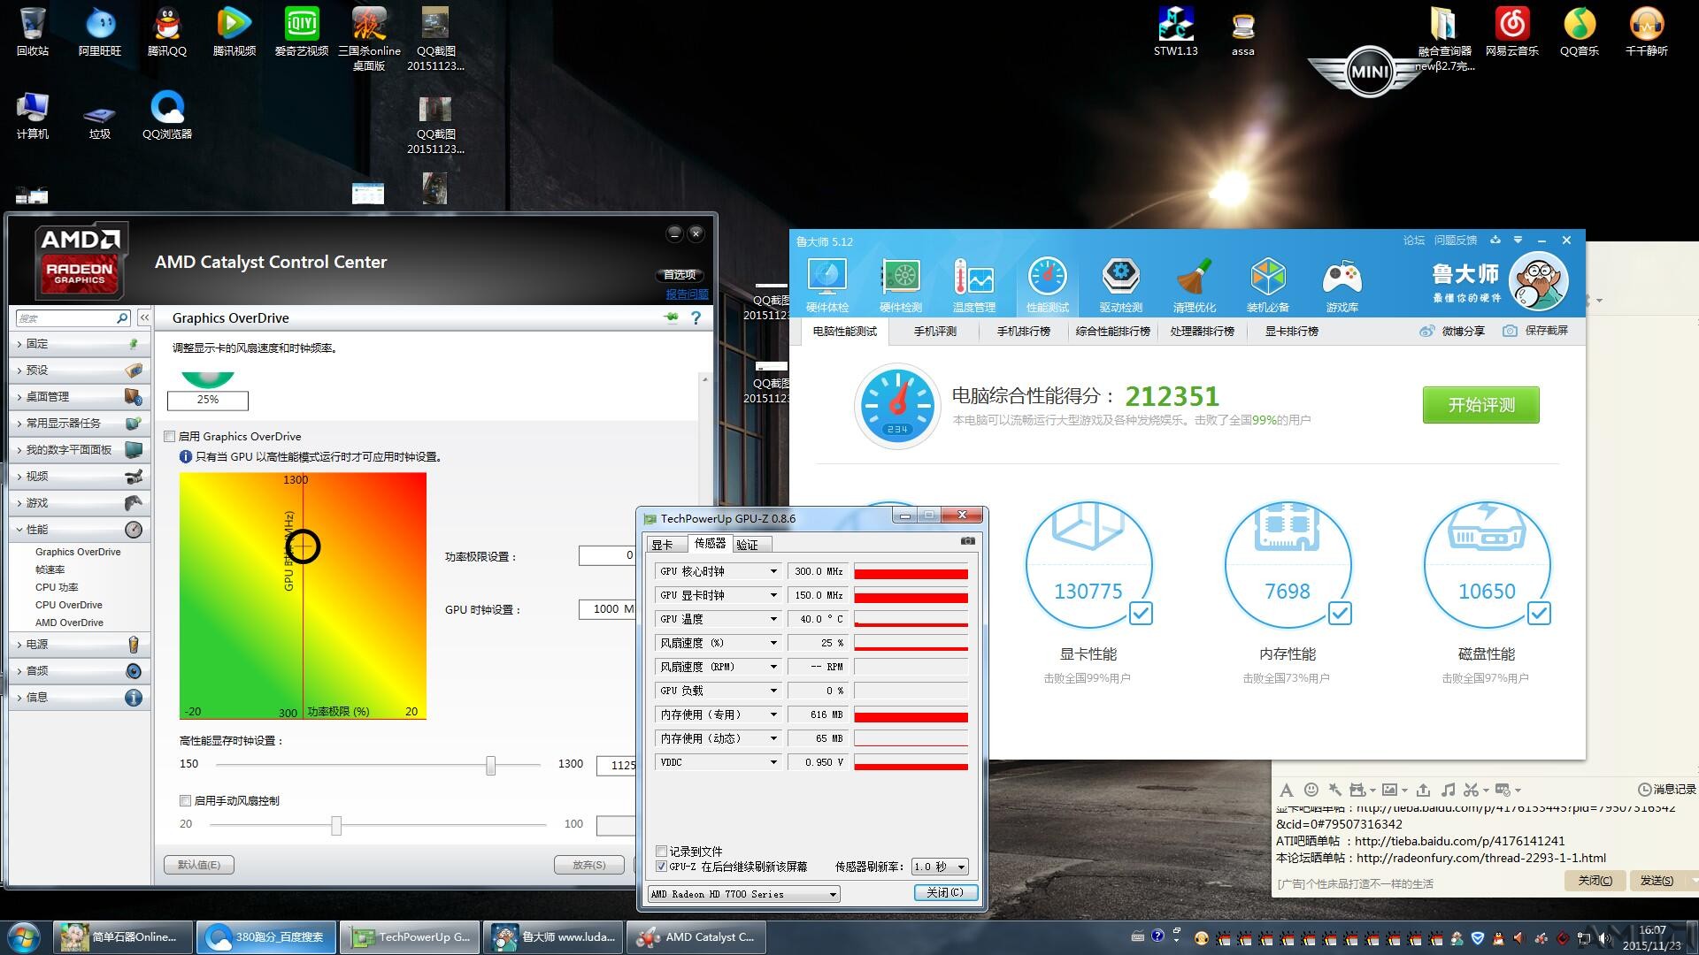Check 记录到文件 in GPU-Z

[661, 851]
